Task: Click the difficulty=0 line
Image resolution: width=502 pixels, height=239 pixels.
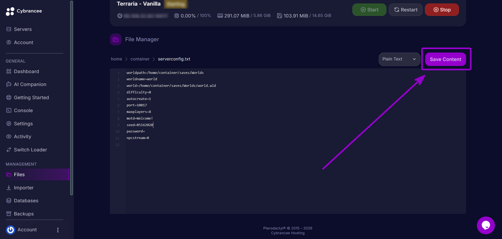Action: coord(139,92)
